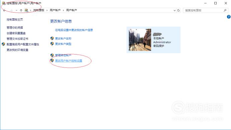The height and width of the screenshot is (130, 231).
Task: Click the window title bar icon
Action: [4, 3]
